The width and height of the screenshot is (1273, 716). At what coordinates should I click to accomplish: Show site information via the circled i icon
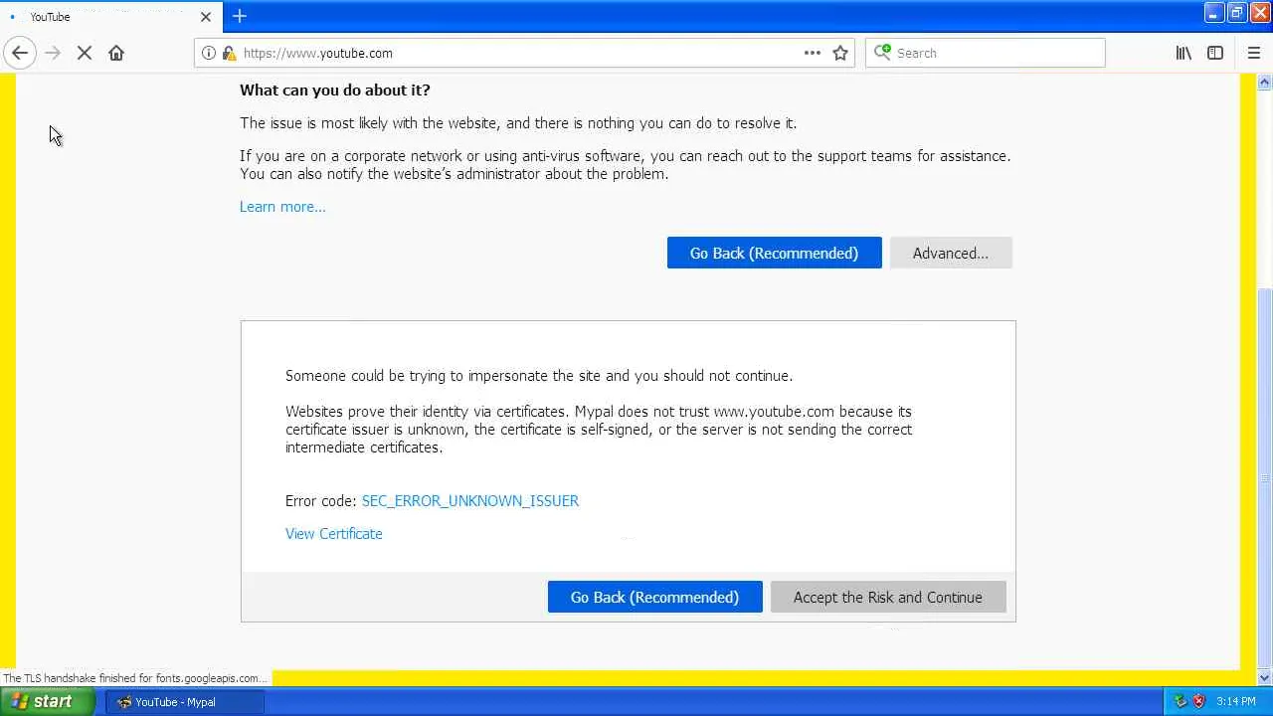coord(209,53)
